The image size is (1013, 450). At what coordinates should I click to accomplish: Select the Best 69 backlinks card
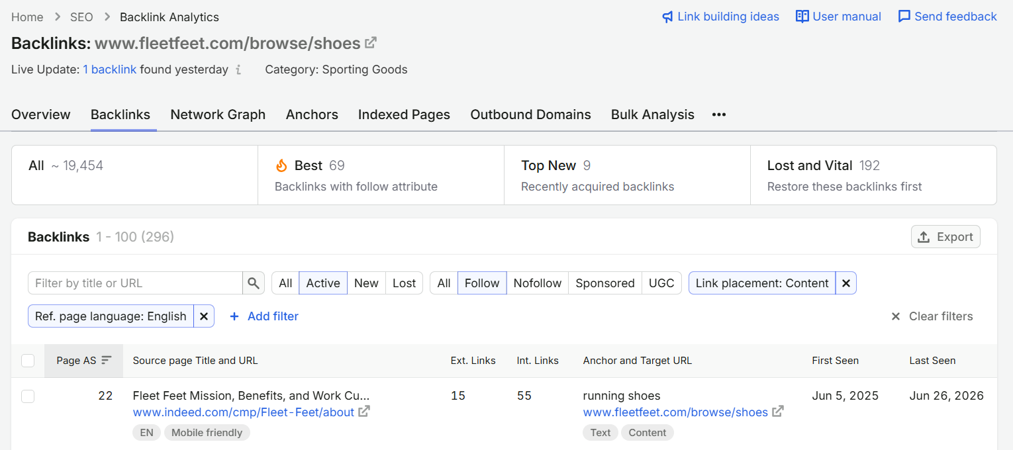[x=381, y=175]
